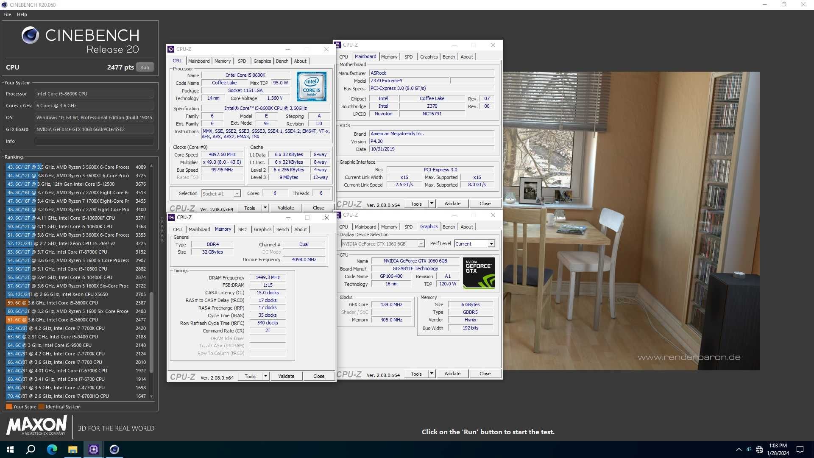This screenshot has width=814, height=458.
Task: Select ranking row 61 Core i5-8600K 2477
Action: (76, 320)
